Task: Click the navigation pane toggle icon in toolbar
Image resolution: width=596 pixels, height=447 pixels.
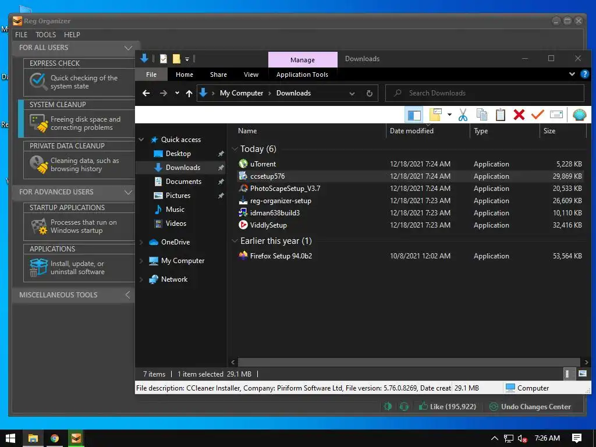Action: coord(414,115)
